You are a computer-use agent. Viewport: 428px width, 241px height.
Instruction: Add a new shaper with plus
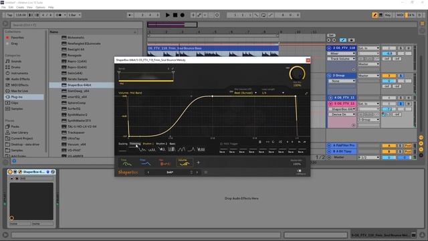coord(199,163)
